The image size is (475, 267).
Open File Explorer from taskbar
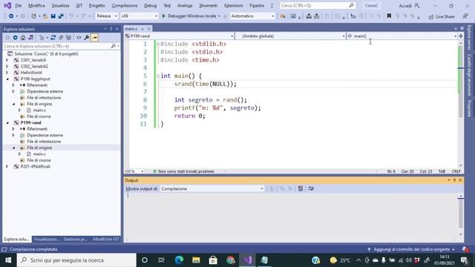tap(196, 260)
